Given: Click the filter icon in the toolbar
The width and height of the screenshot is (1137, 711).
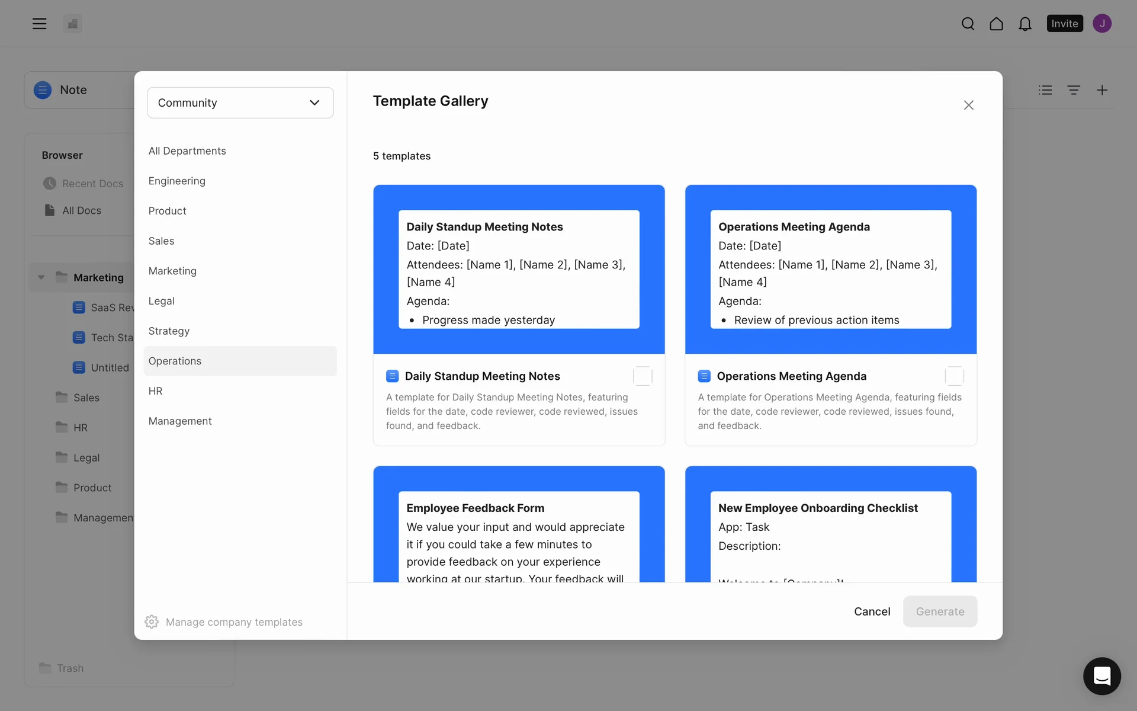Looking at the screenshot, I should [1073, 90].
